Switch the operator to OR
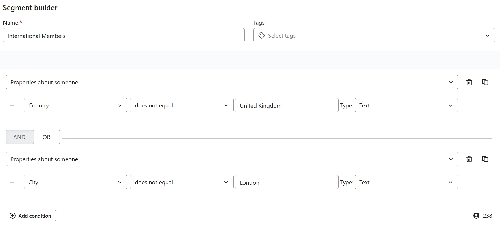The image size is (500, 227). point(46,137)
